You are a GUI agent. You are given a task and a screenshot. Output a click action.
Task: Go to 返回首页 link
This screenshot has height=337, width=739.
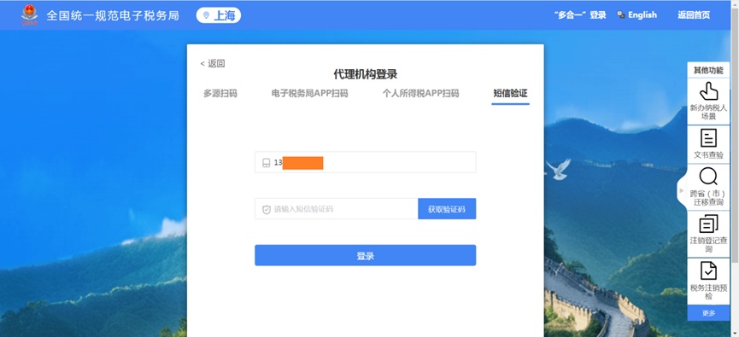tap(694, 15)
